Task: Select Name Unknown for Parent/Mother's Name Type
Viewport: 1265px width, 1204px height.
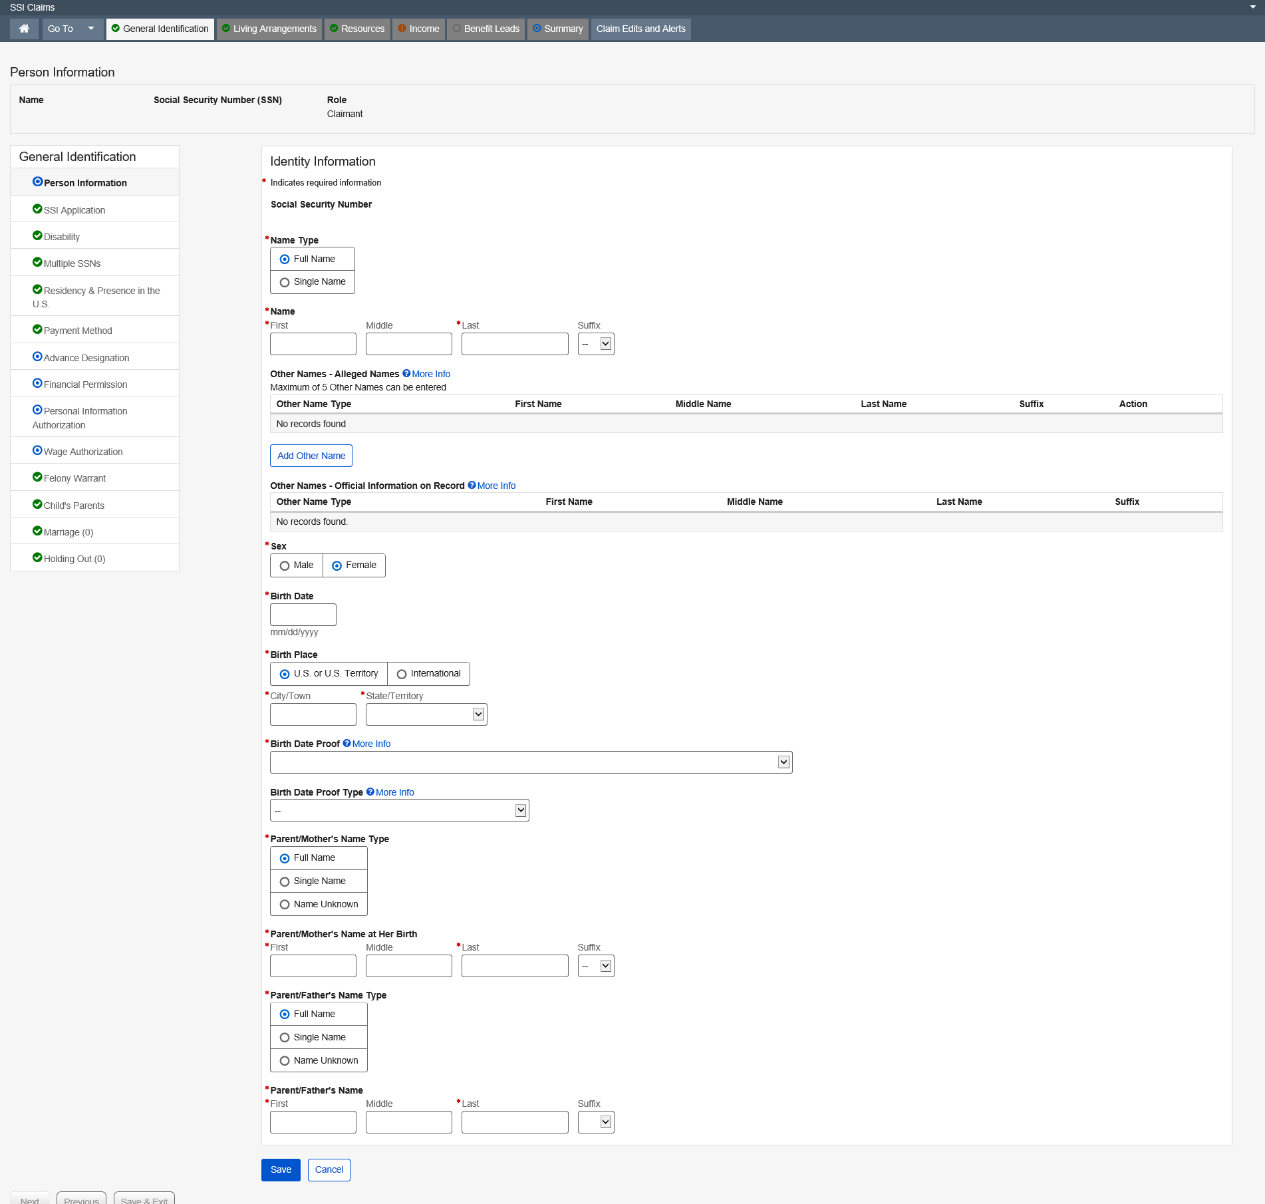Action: point(285,905)
